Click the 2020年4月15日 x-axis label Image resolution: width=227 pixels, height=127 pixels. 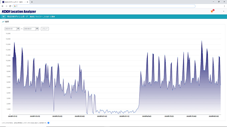pyautogui.click(x=102, y=116)
